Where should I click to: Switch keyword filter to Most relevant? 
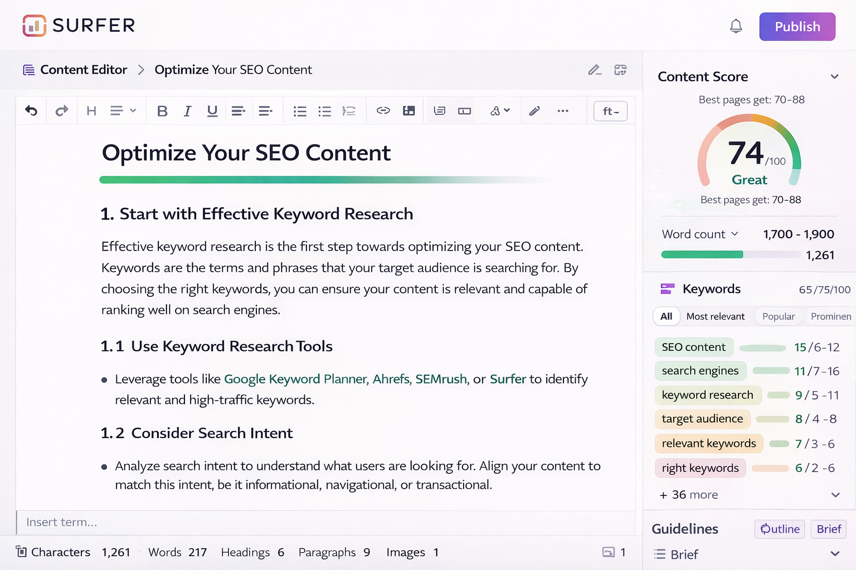(x=716, y=316)
